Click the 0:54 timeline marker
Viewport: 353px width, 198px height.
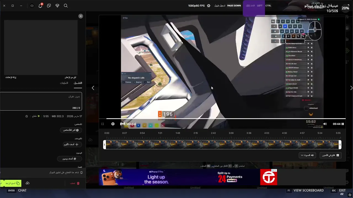click(142, 133)
